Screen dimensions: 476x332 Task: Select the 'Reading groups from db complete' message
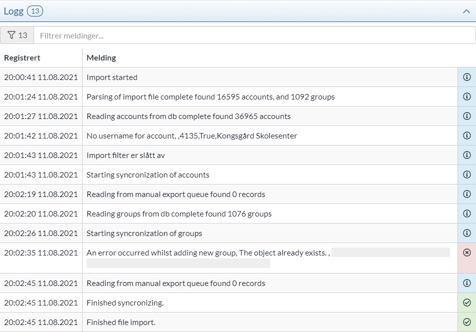179,214
